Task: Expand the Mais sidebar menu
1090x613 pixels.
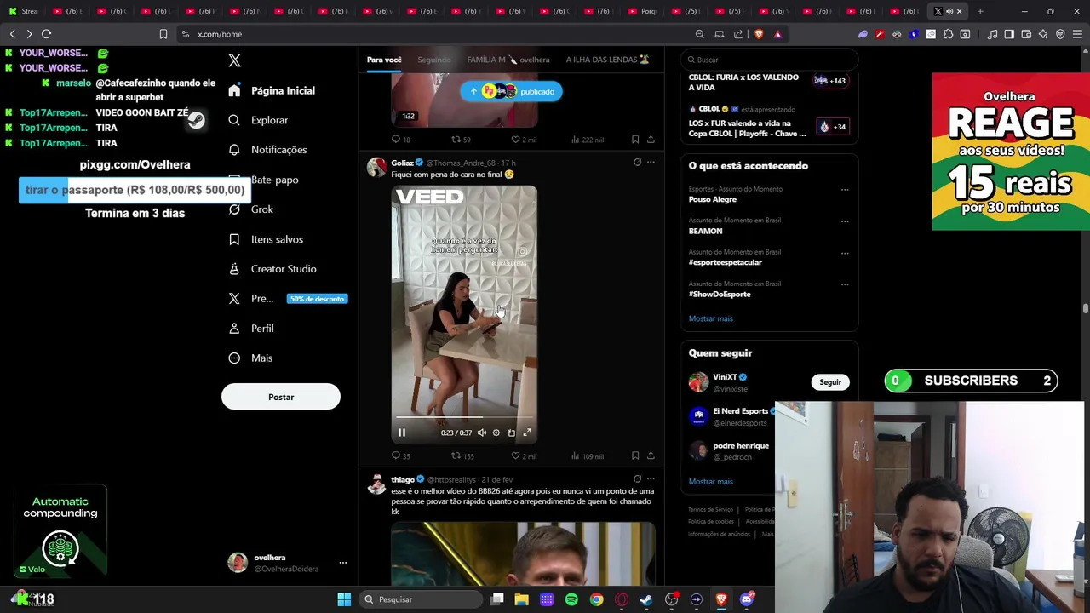Action: click(250, 358)
